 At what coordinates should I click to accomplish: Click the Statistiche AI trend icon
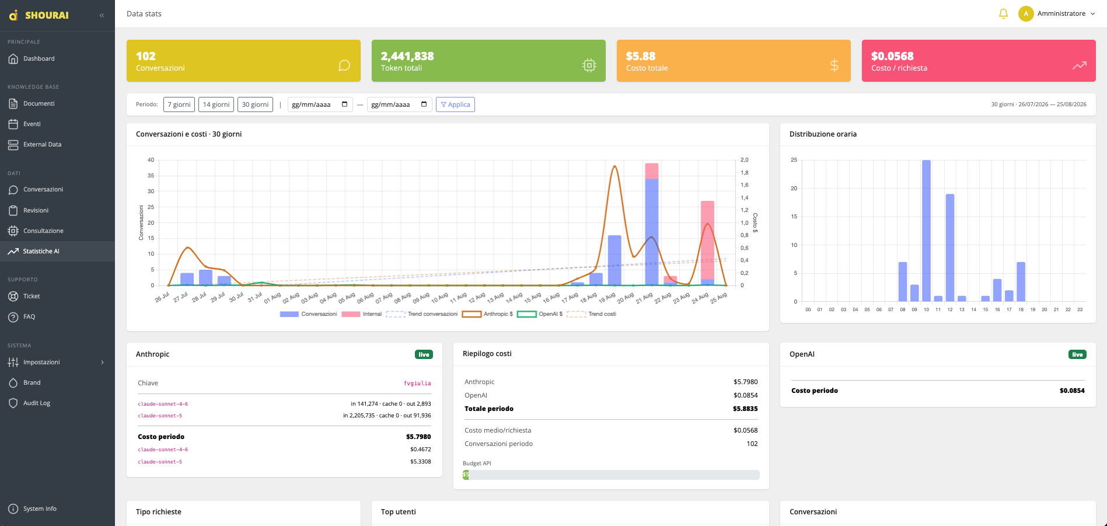[x=13, y=251]
